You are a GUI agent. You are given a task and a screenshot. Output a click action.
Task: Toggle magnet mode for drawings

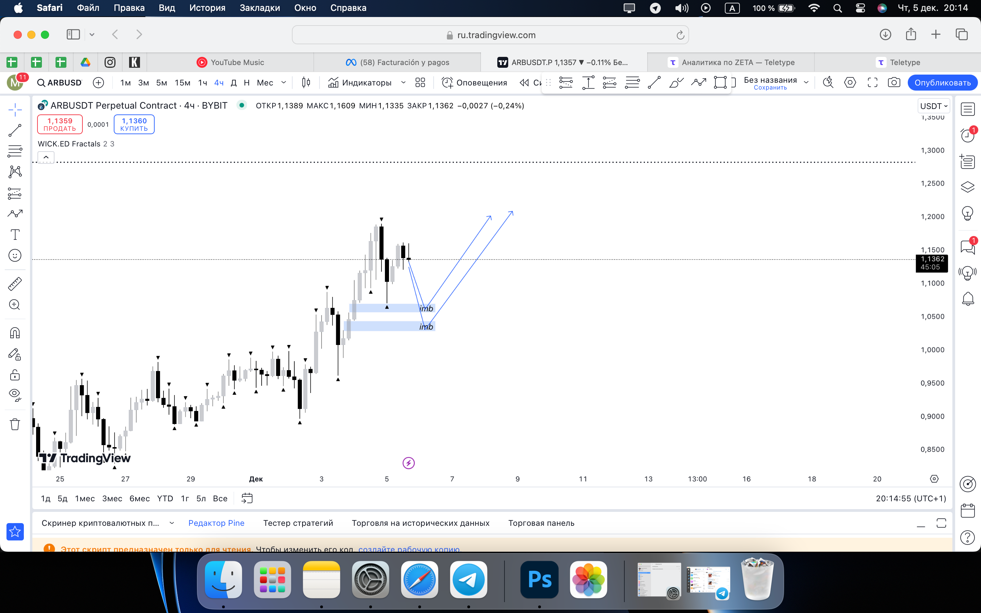[15, 333]
